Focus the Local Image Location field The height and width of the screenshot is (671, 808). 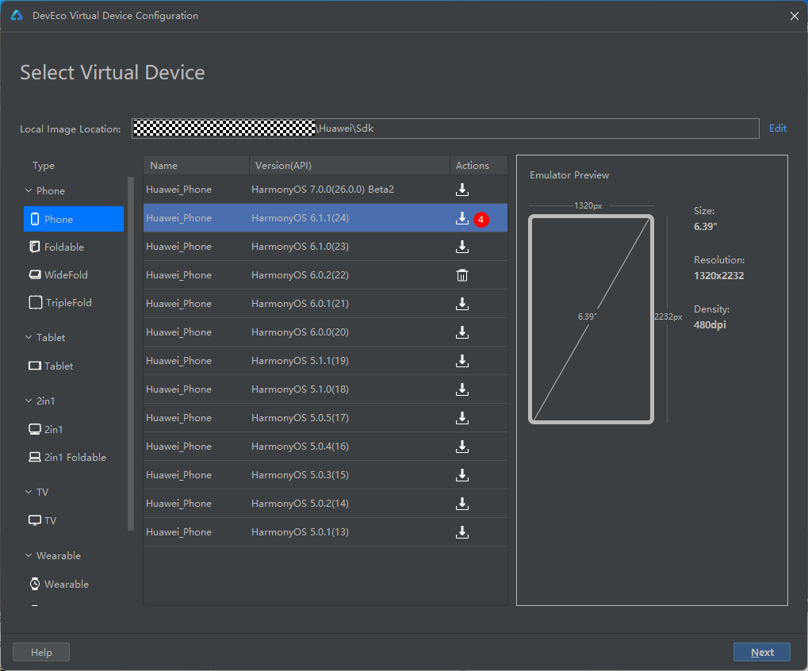tap(445, 128)
